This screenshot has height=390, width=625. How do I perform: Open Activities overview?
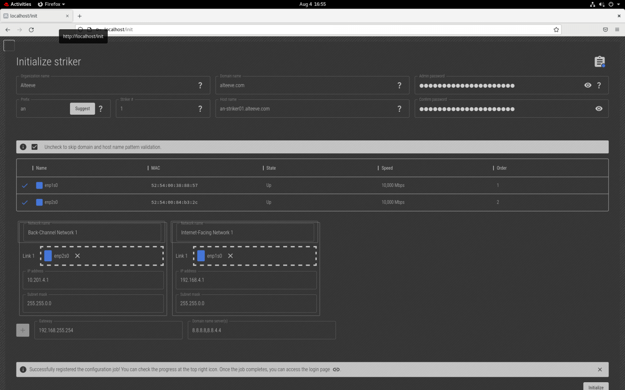click(x=18, y=4)
